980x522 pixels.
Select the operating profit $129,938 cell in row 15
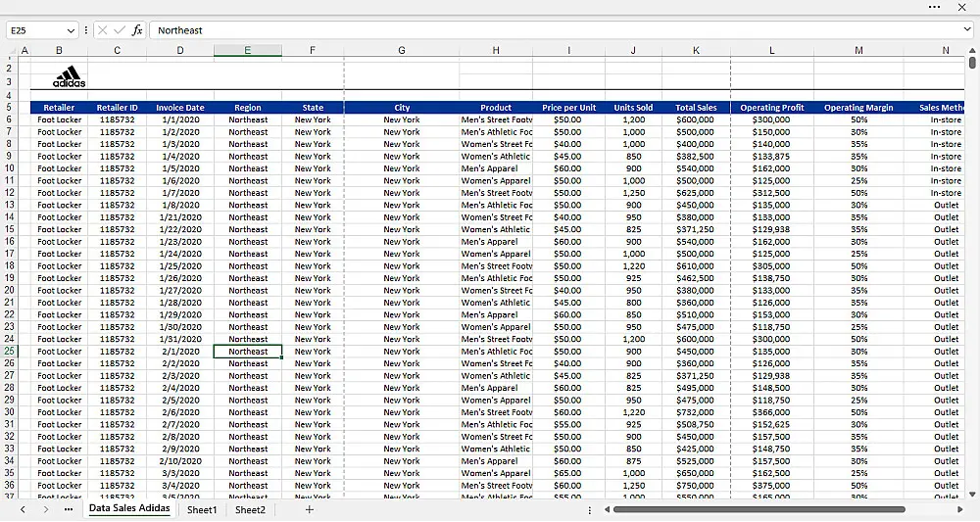coord(772,229)
